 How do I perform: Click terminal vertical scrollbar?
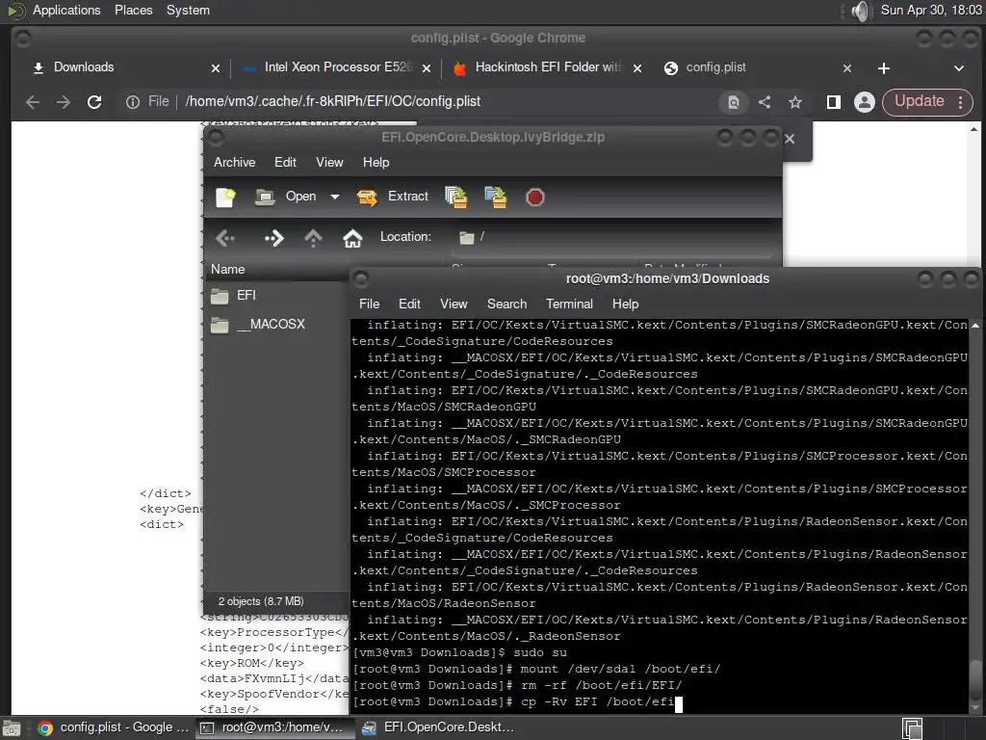pyautogui.click(x=975, y=516)
